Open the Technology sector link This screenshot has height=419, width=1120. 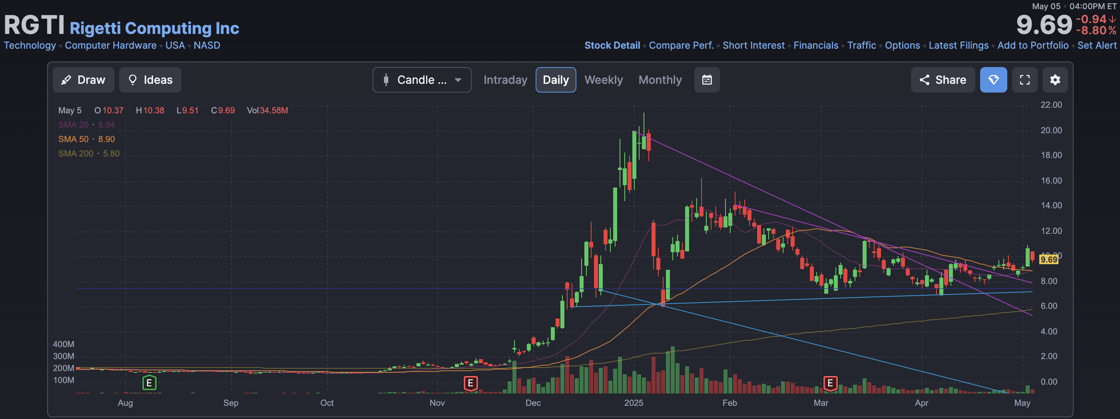[30, 45]
